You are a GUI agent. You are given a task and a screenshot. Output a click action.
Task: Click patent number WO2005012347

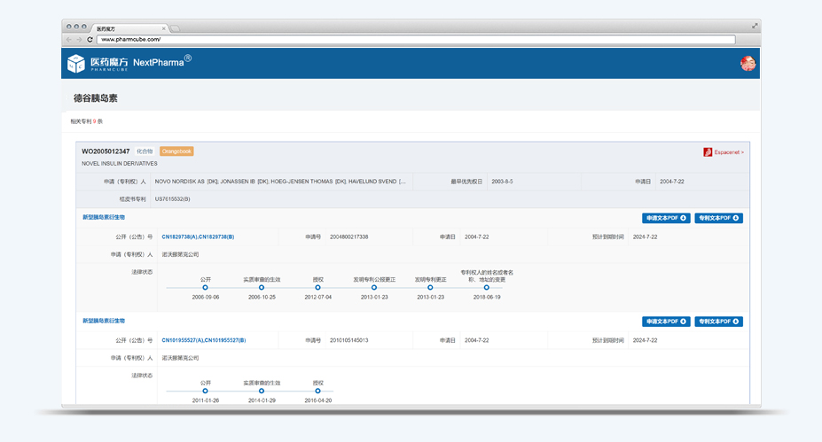point(106,151)
